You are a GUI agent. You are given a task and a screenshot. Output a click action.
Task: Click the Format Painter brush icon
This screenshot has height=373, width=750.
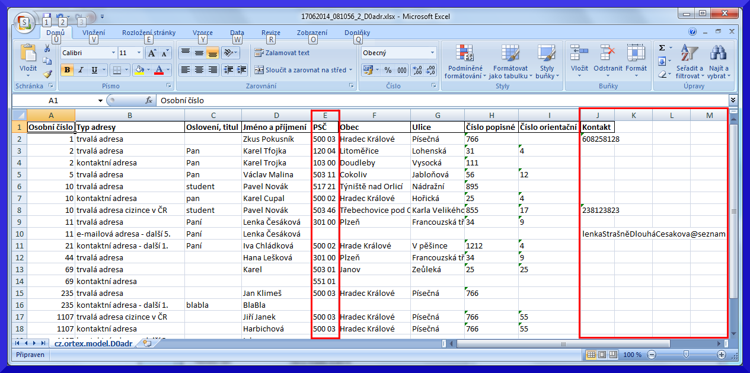(47, 74)
